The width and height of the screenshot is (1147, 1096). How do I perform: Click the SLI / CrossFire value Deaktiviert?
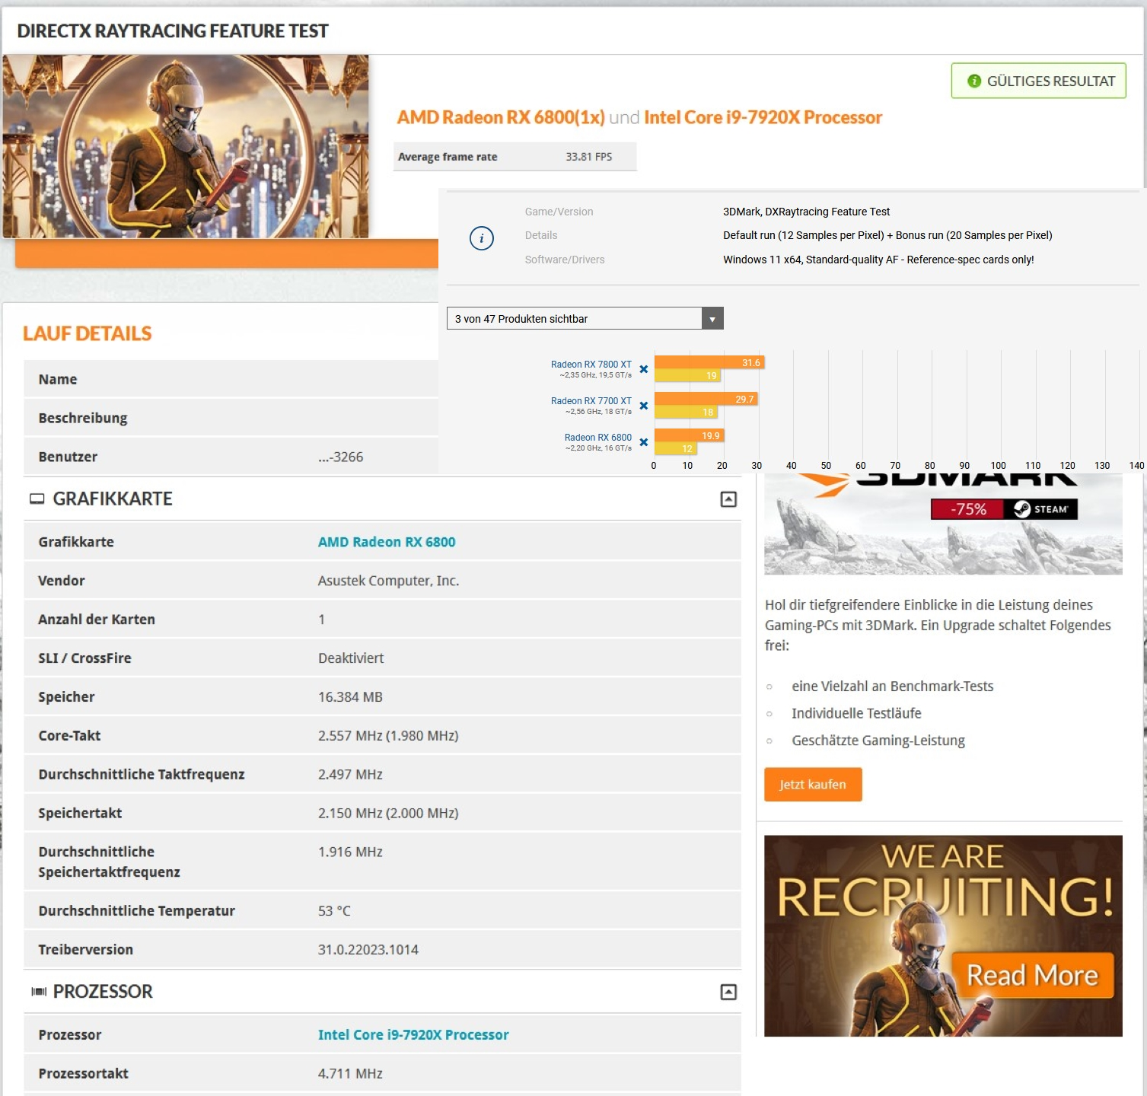tap(351, 658)
